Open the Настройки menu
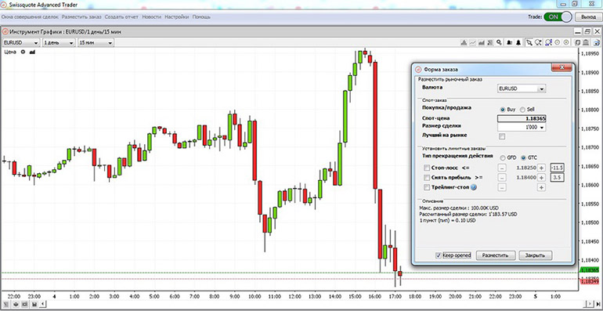This screenshot has width=603, height=311. click(x=177, y=17)
